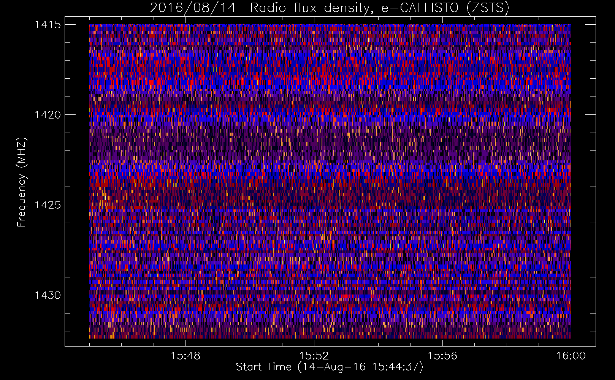Viewport: 615px width, 380px height.
Task: Select the 1415 frequency axis label
Action: coord(48,25)
